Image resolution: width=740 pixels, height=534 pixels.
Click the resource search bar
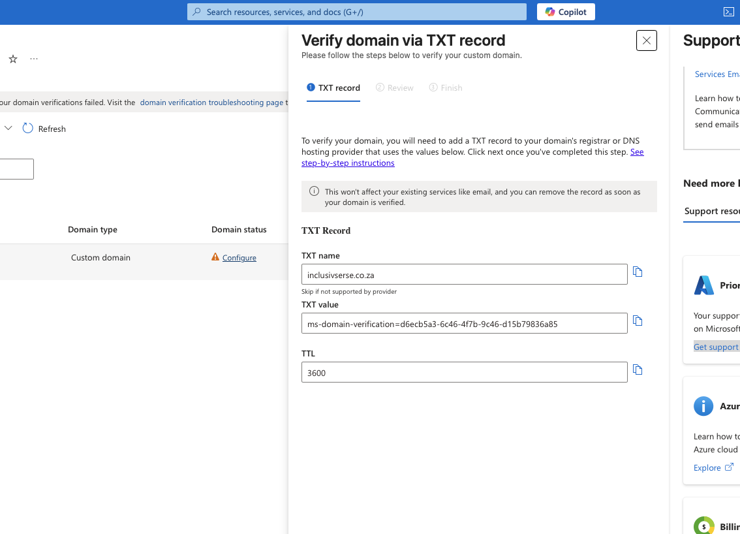point(358,12)
